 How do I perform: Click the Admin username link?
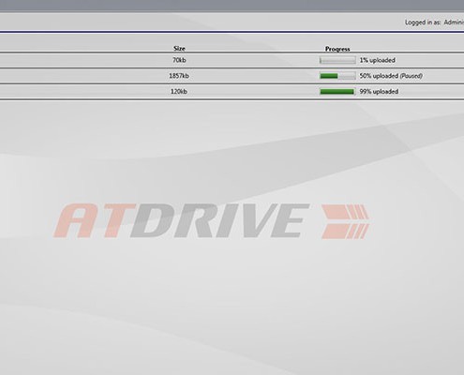(x=454, y=22)
